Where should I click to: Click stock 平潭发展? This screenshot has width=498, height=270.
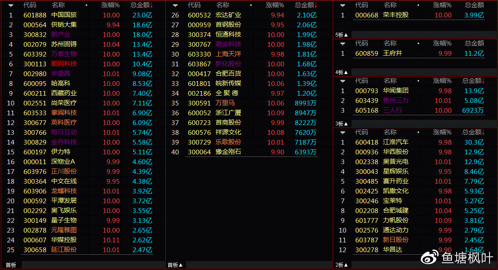[x=64, y=201]
